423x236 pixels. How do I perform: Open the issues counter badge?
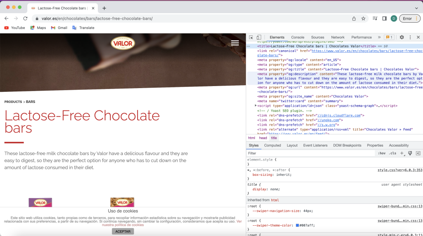pyautogui.click(x=389, y=37)
